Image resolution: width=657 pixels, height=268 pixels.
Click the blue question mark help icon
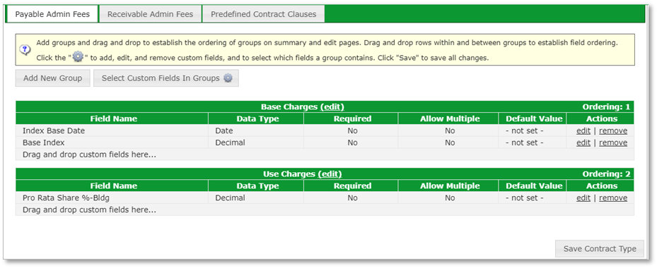(x=25, y=50)
